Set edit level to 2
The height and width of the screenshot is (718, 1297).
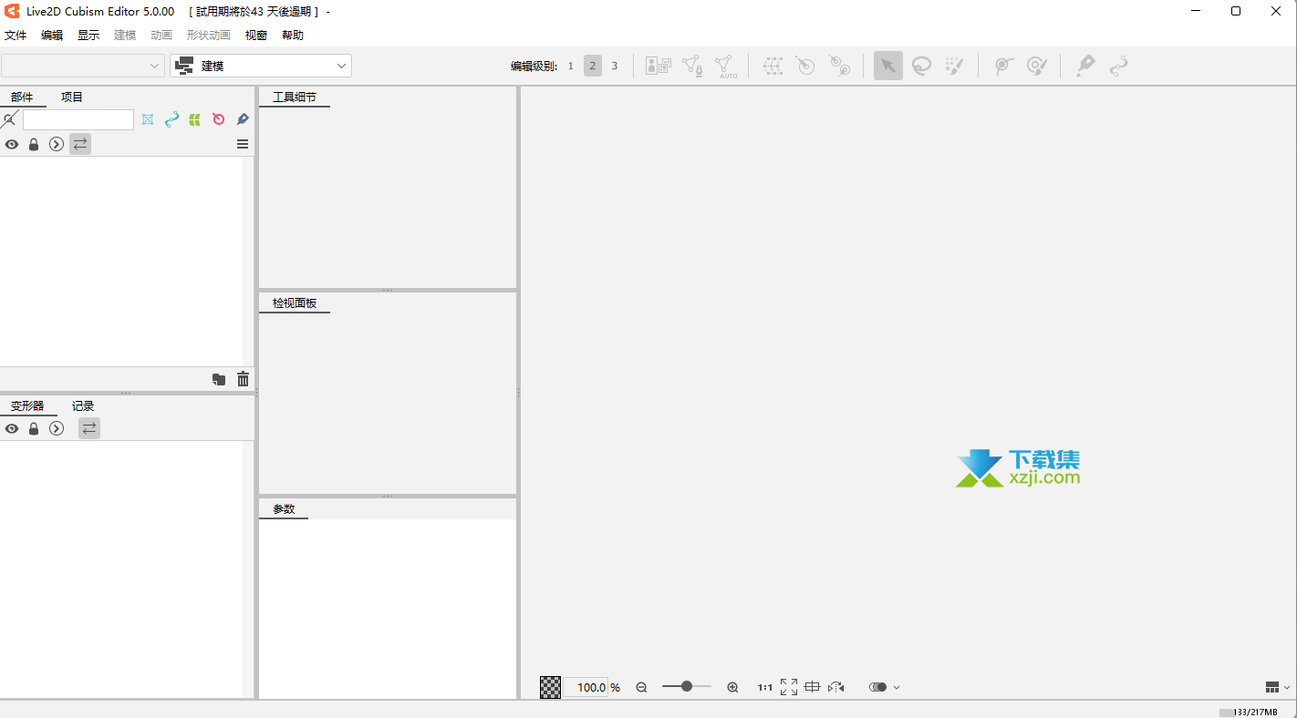[x=593, y=66]
